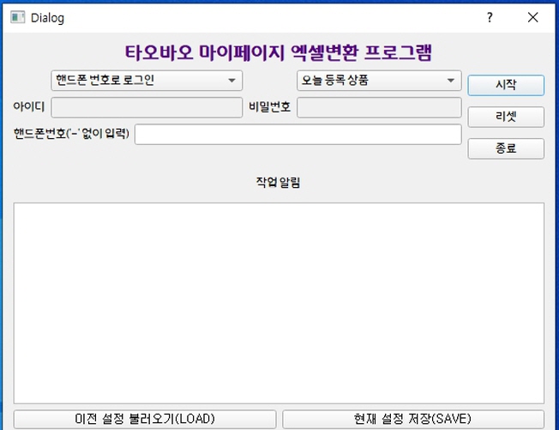Click the 작업 알림 label
Screen dimensions: 559x430
(279, 183)
